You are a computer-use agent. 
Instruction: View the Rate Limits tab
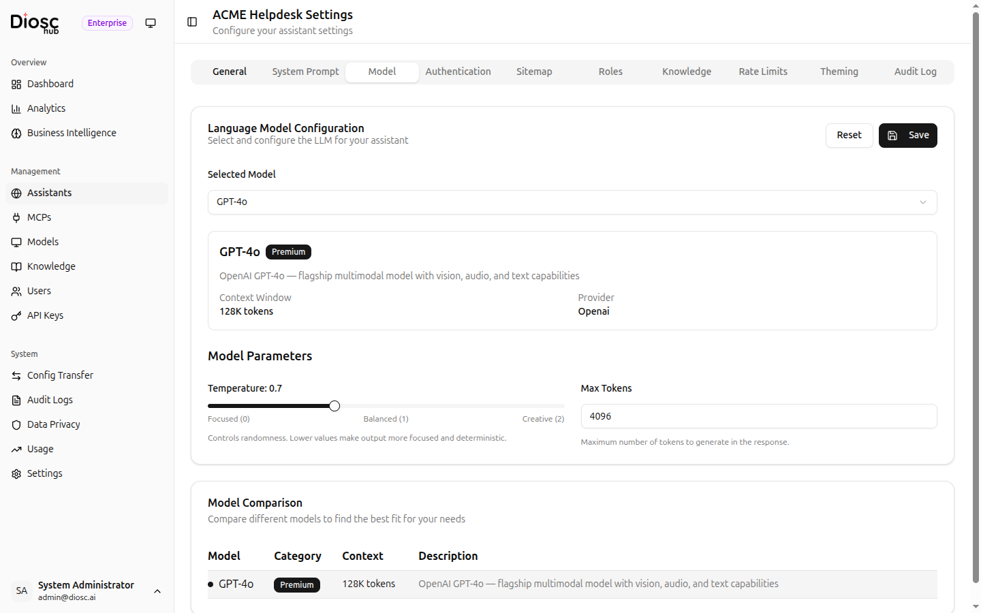tap(763, 72)
